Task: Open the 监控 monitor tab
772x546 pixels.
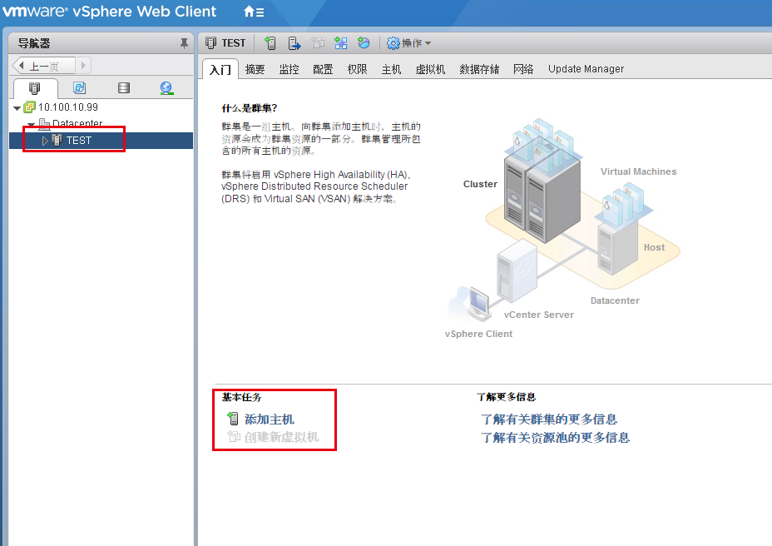Action: [x=289, y=69]
